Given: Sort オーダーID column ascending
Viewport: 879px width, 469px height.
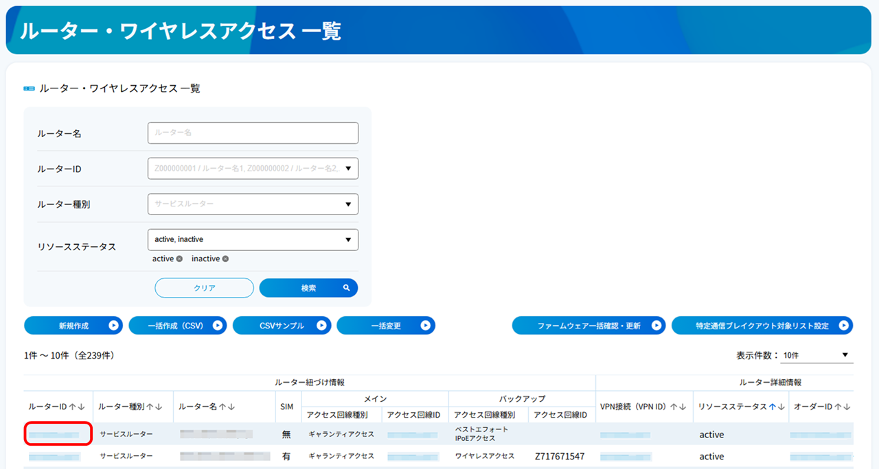Looking at the screenshot, I should [838, 407].
